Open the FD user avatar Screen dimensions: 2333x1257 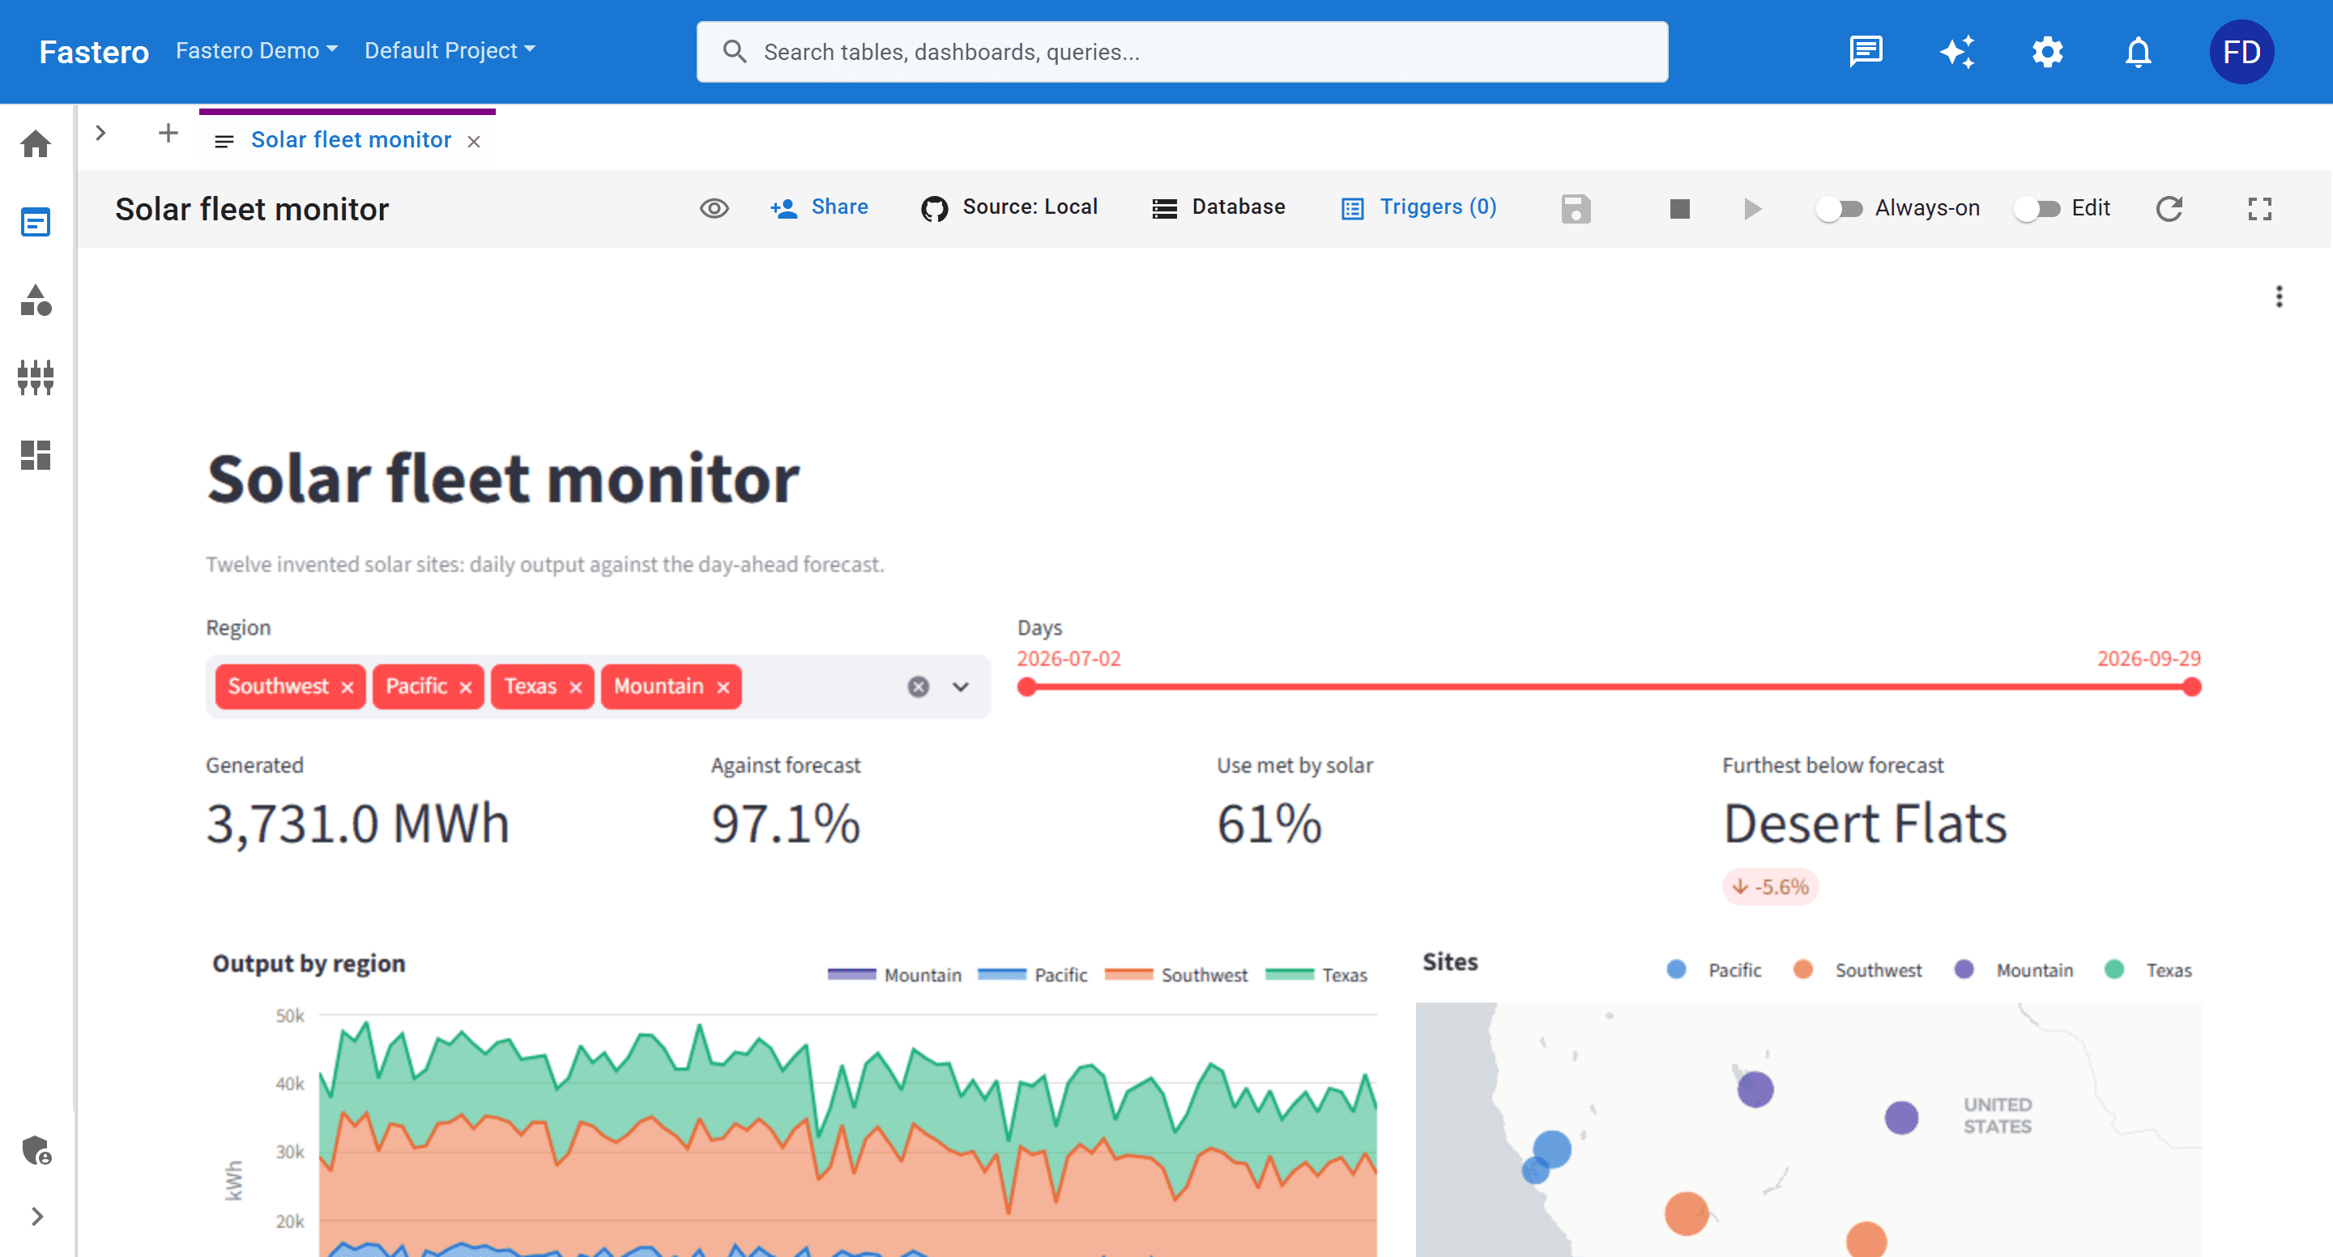2241,52
